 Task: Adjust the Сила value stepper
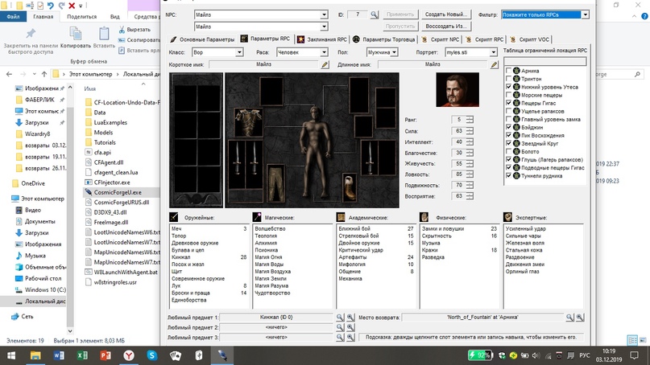coord(470,130)
